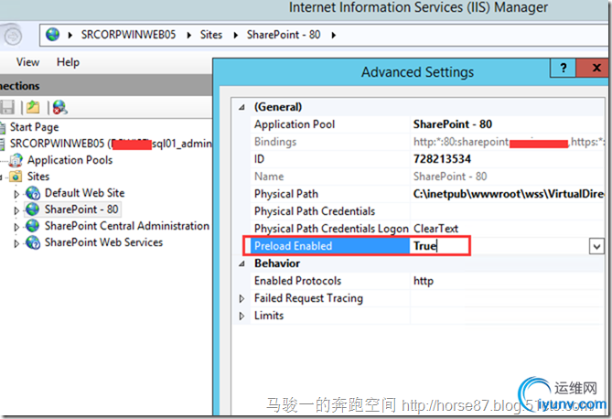Expand Failed Request Tracing property
The width and height of the screenshot is (612, 419).
pos(242,299)
